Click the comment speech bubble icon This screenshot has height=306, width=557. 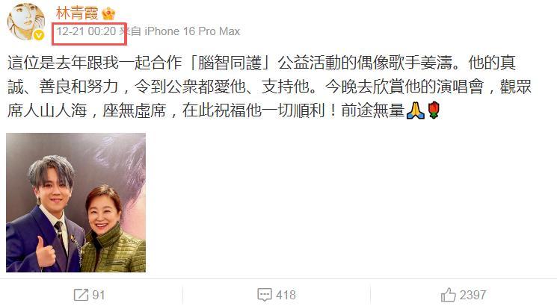pyautogui.click(x=265, y=295)
